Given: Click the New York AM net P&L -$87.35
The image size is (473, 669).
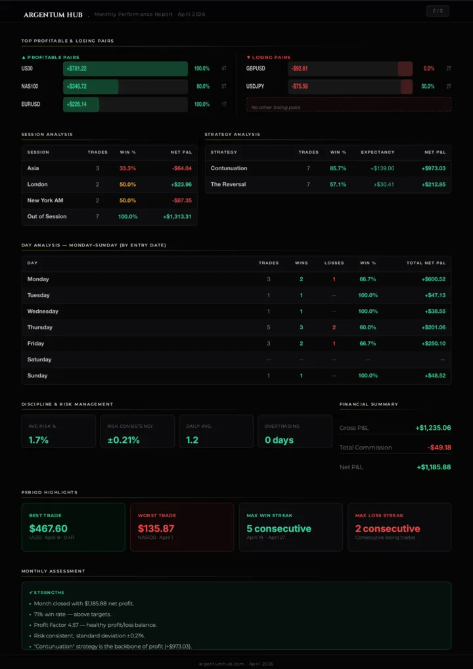Looking at the screenshot, I should 182,200.
